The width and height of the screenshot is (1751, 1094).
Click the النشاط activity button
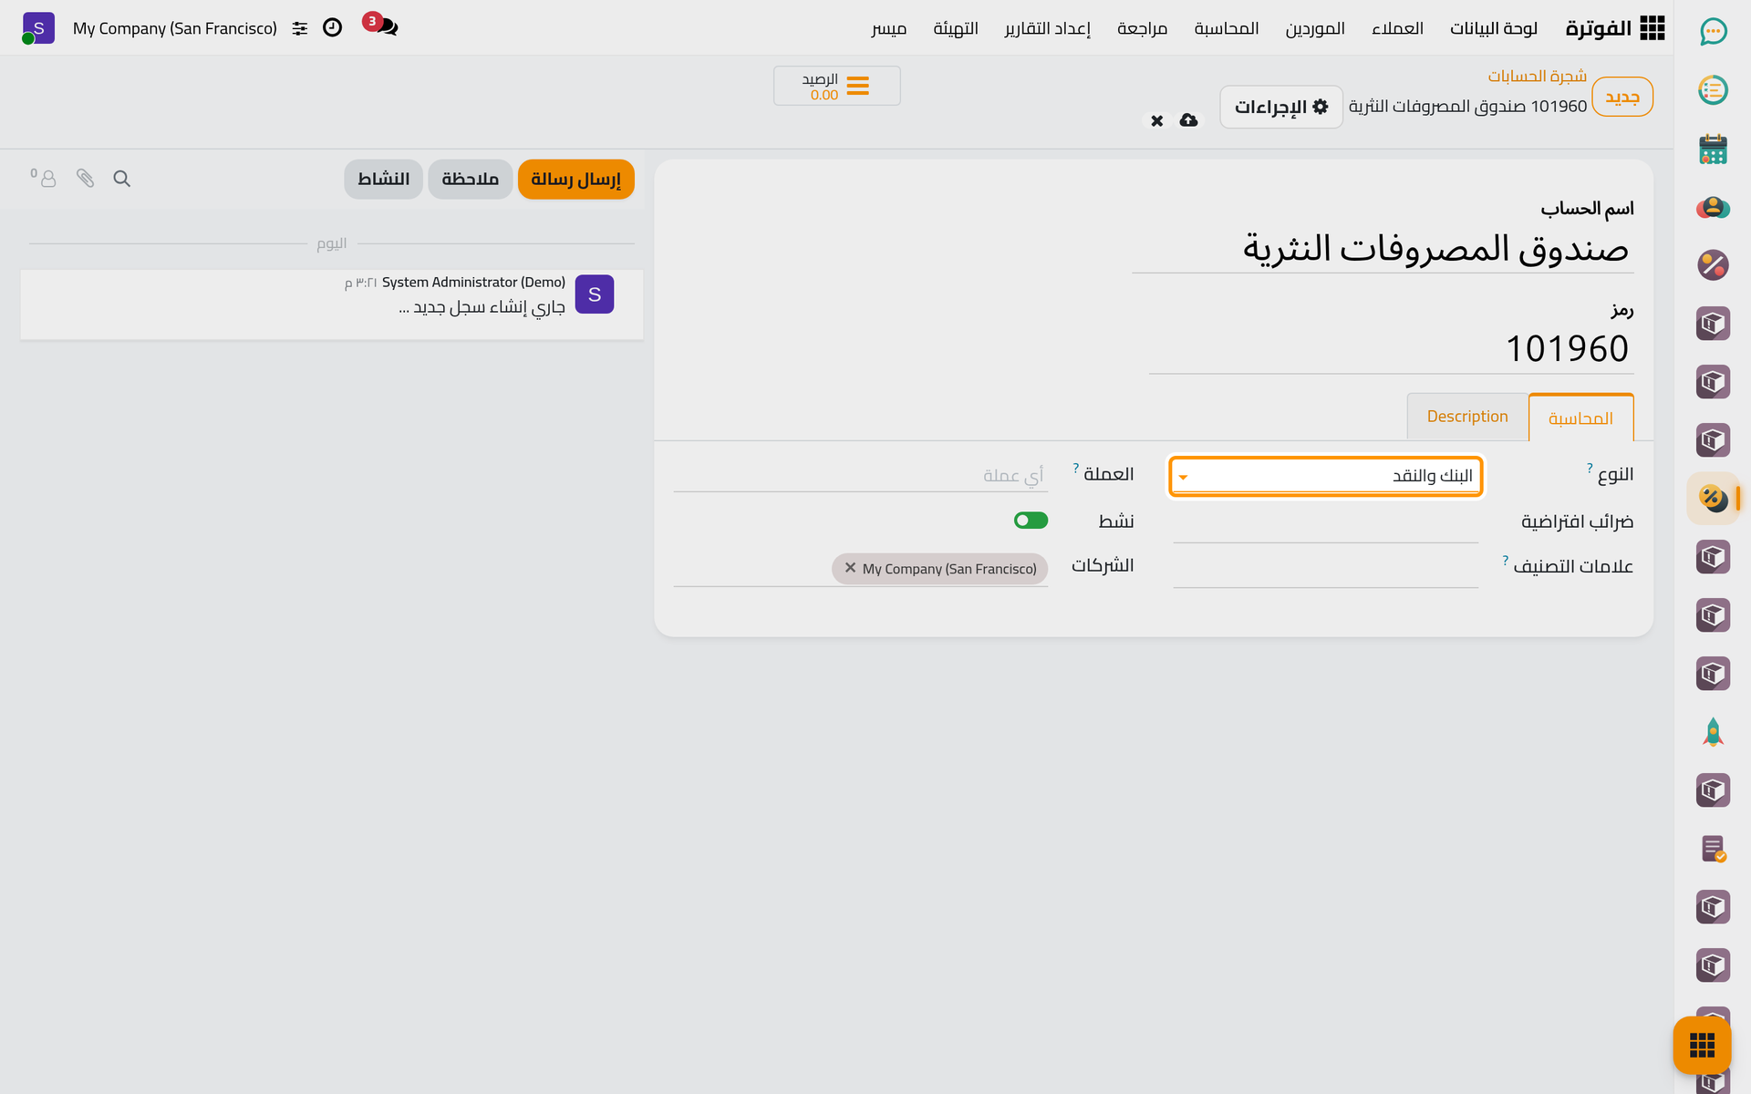[383, 179]
